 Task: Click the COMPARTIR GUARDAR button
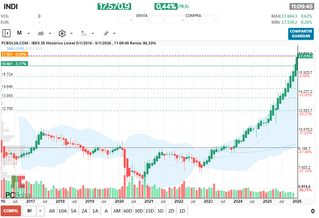point(301,34)
